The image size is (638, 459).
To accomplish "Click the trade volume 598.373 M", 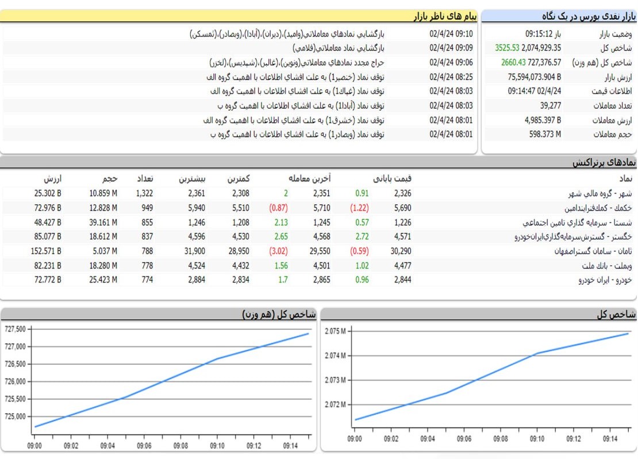I will click(x=545, y=135).
